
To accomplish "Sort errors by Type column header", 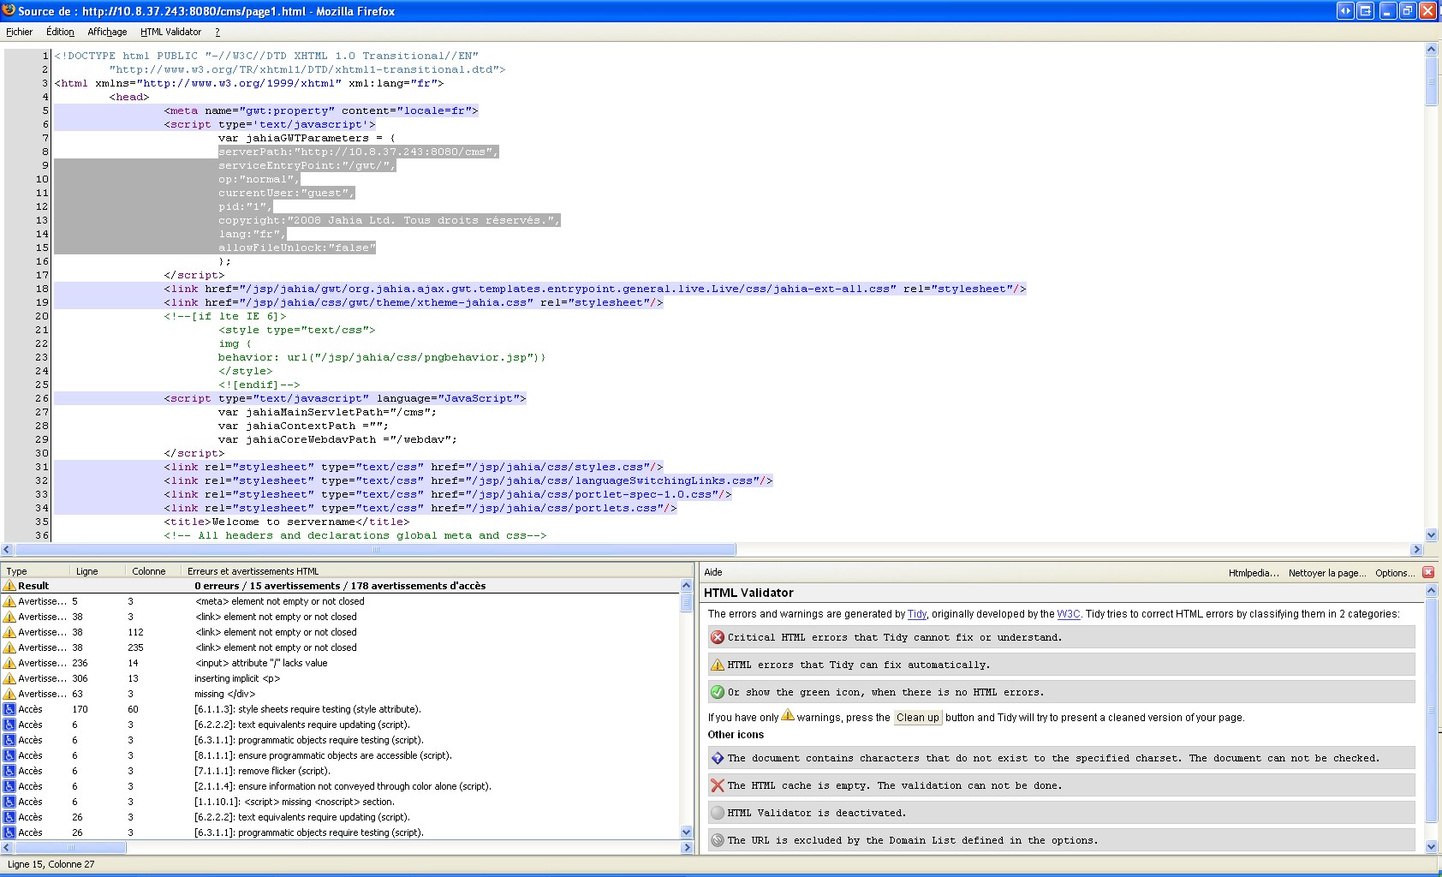I will click(35, 571).
